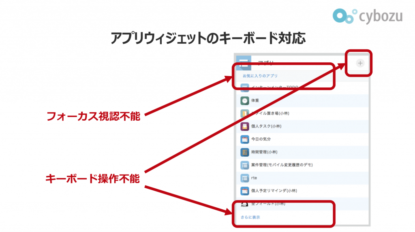Click the ファイル置き場(小林) app icon

(x=244, y=113)
